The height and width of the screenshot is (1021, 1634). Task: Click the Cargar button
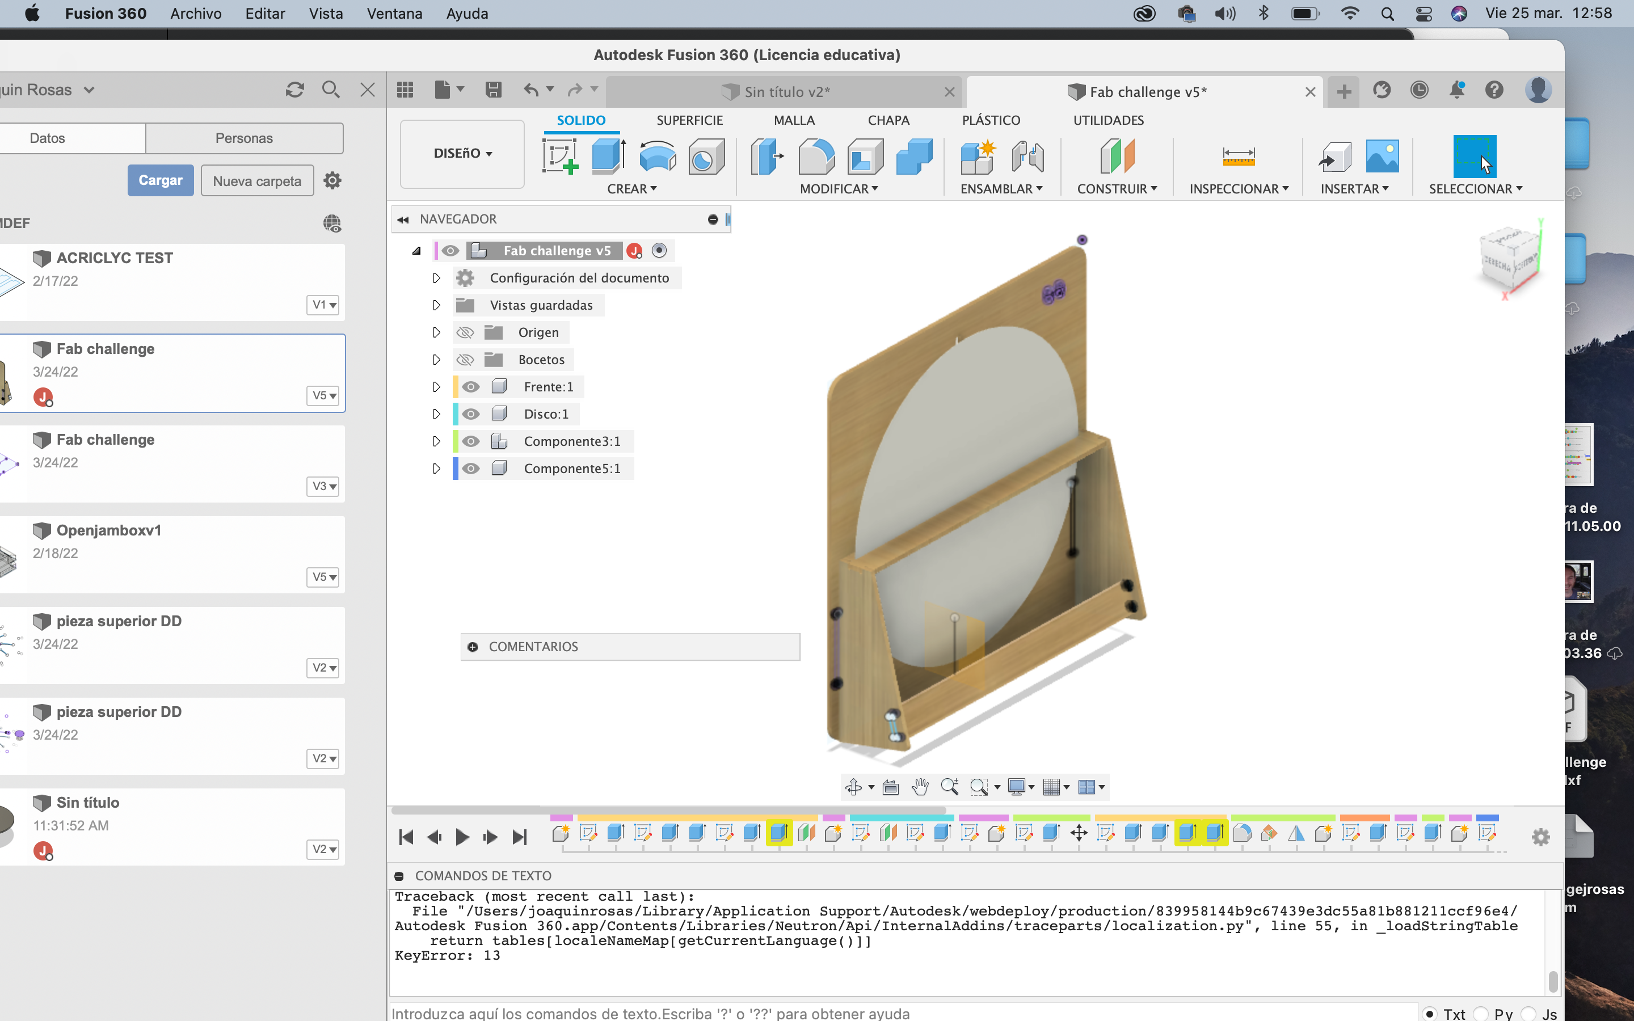tap(160, 180)
